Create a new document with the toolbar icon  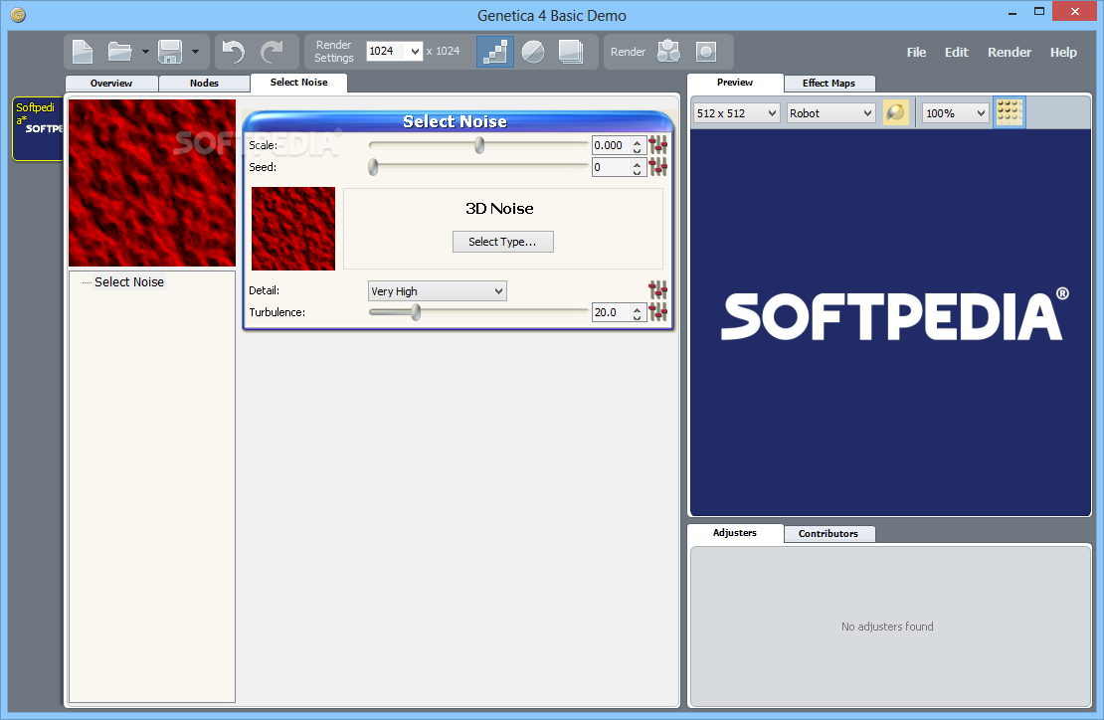pos(84,52)
